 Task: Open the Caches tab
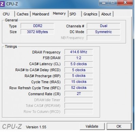[22, 14]
